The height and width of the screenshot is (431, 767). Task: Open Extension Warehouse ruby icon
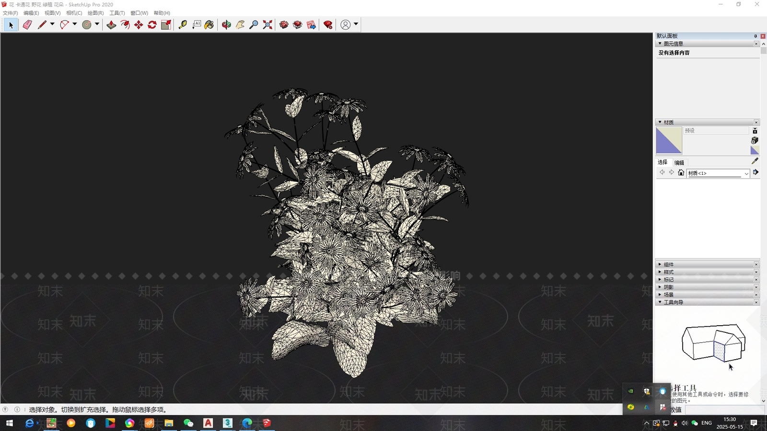(328, 25)
